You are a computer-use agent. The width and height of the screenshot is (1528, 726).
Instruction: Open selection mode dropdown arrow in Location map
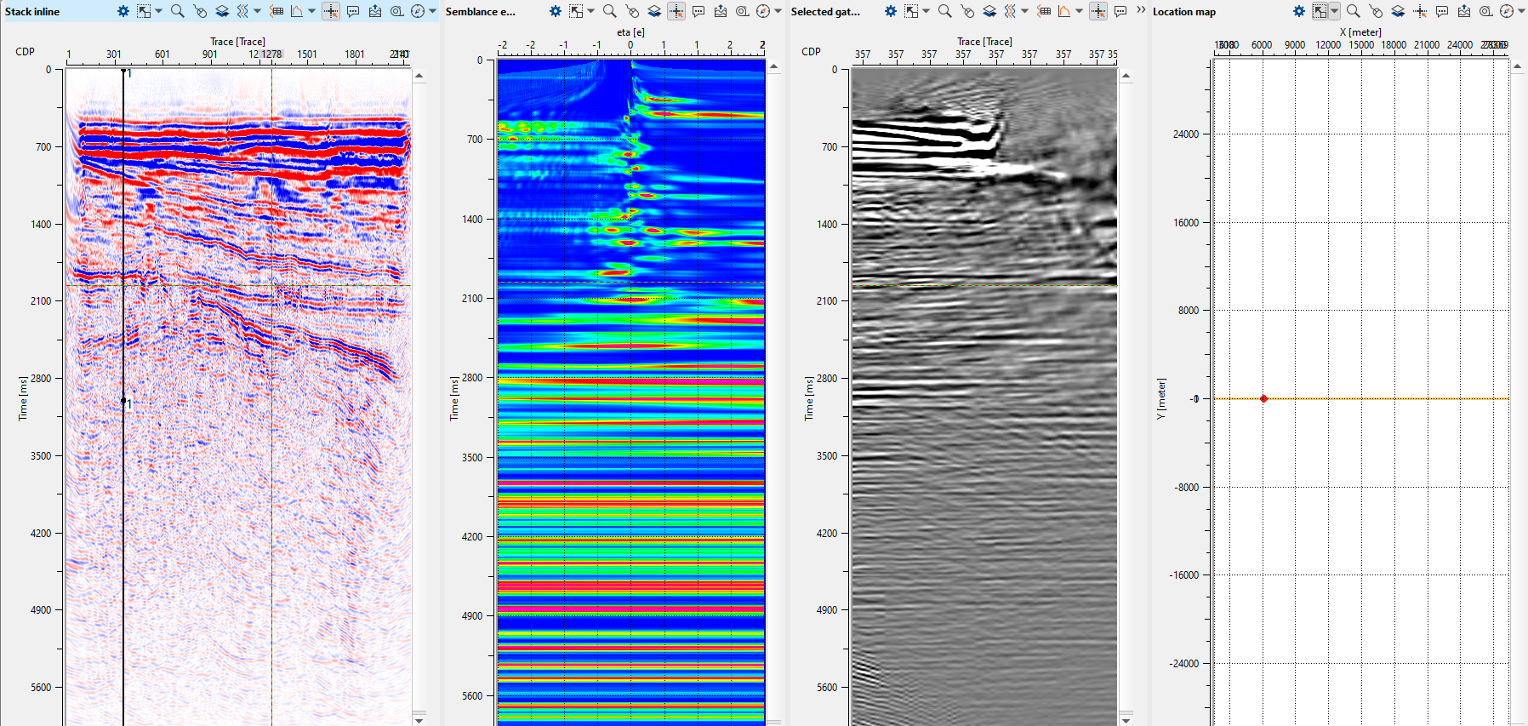[1334, 11]
